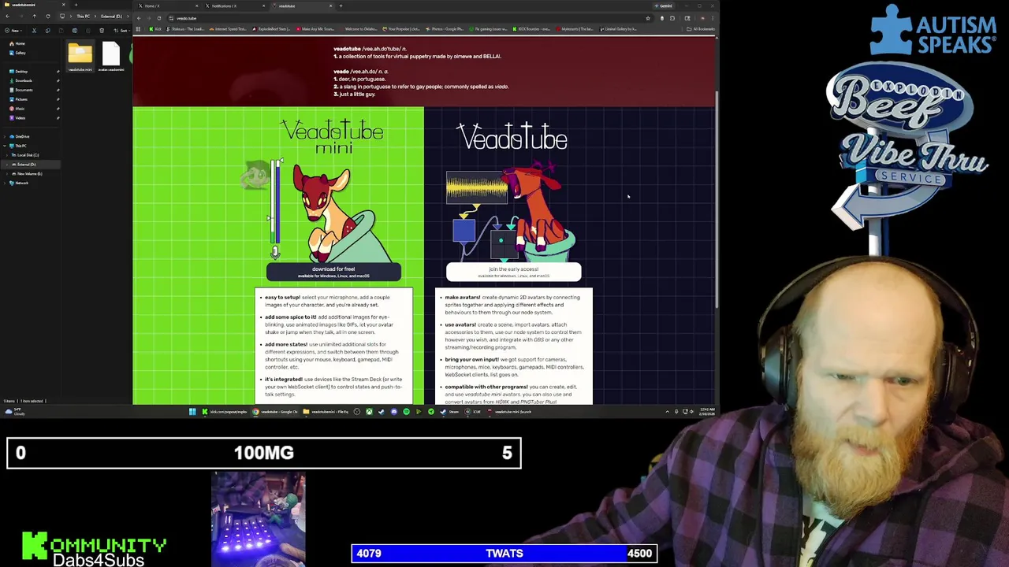Switch to the 'Home / X' browser tab
Screen dimensions: 1009x567
point(168,6)
